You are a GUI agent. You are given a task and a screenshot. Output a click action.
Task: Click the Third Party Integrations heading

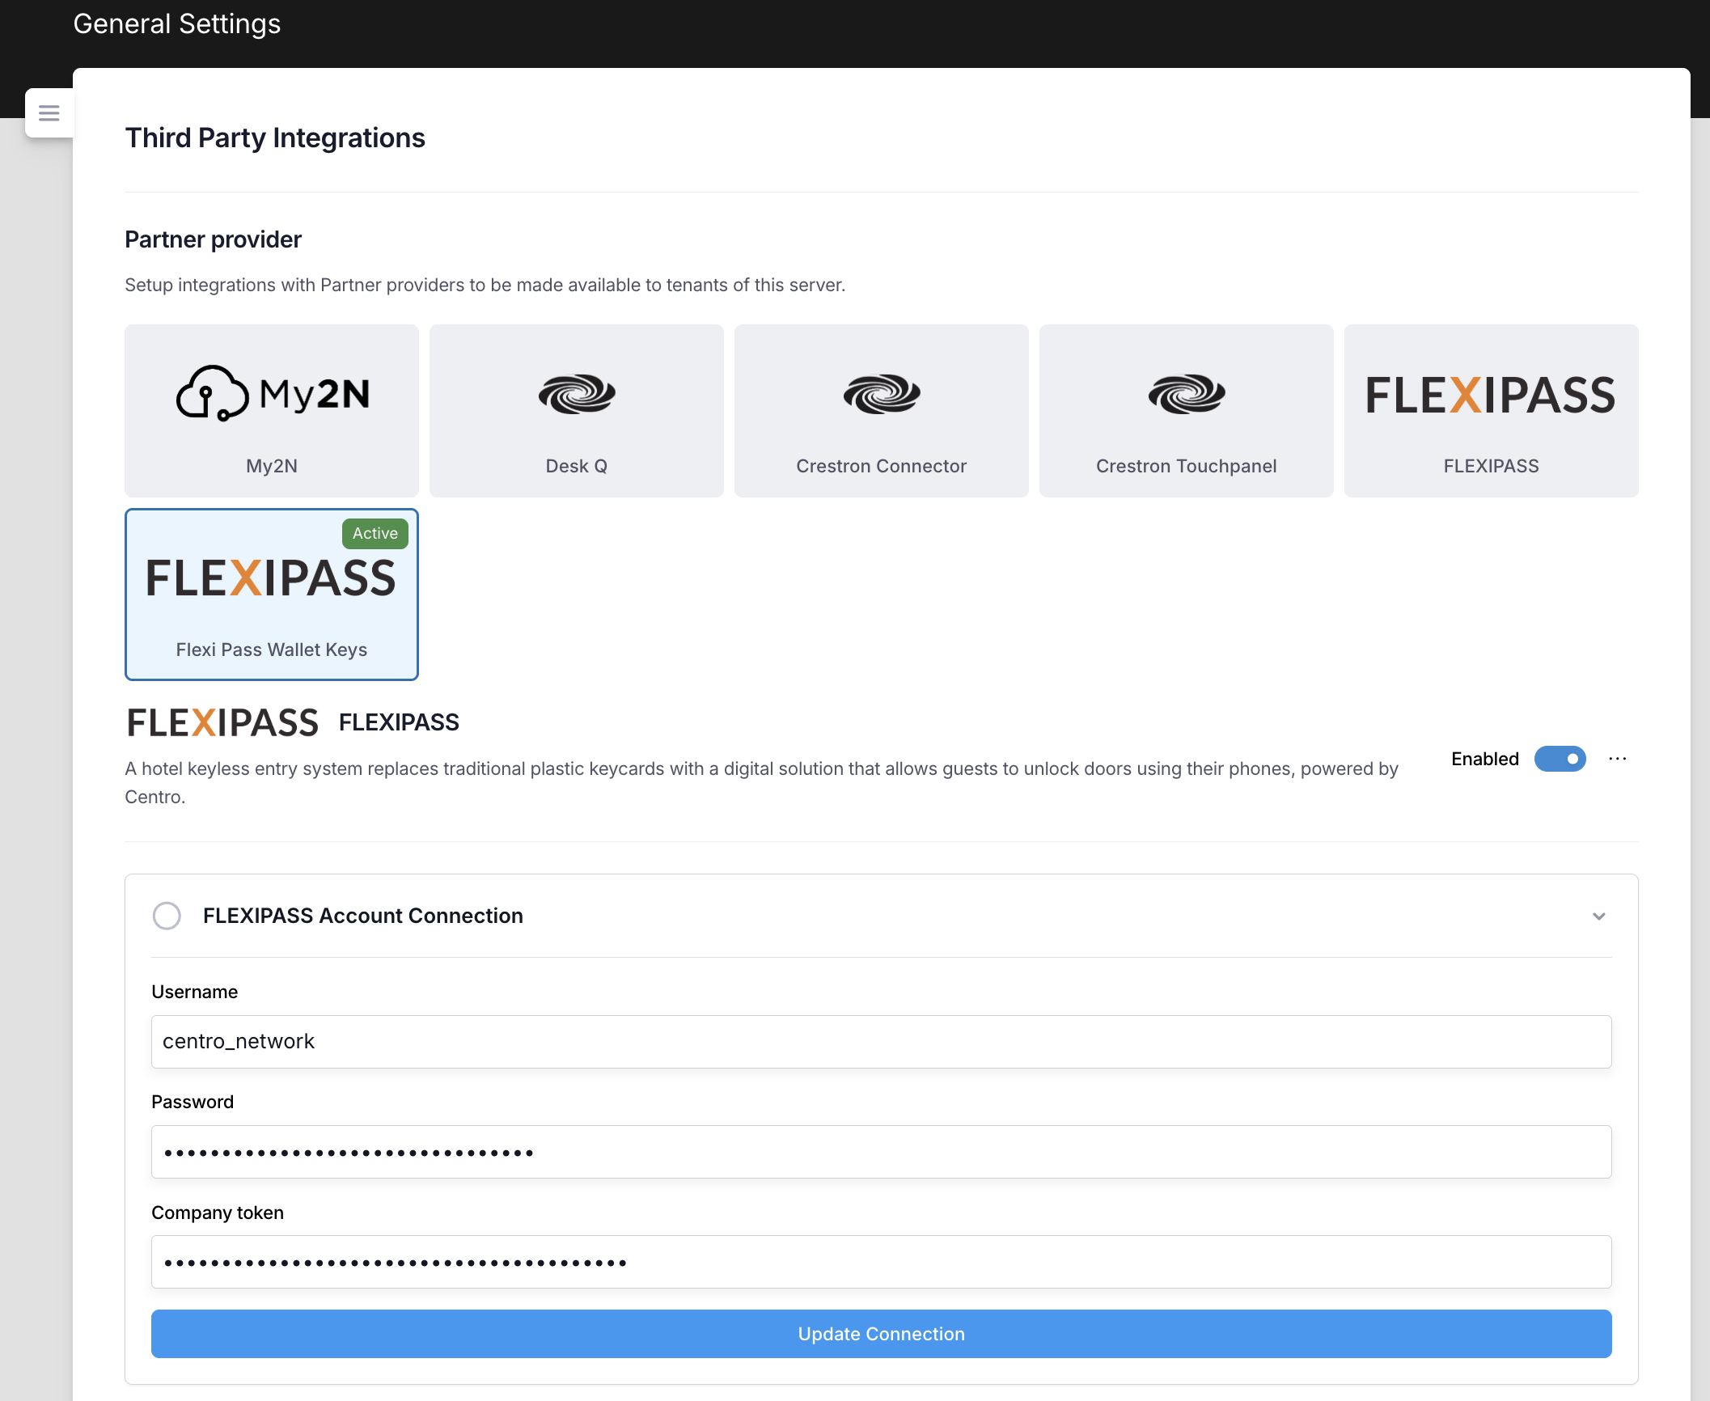tap(275, 138)
